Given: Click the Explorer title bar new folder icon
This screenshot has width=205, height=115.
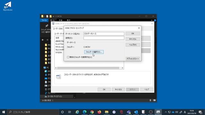Looking at the screenshot, I should click(x=51, y=16).
